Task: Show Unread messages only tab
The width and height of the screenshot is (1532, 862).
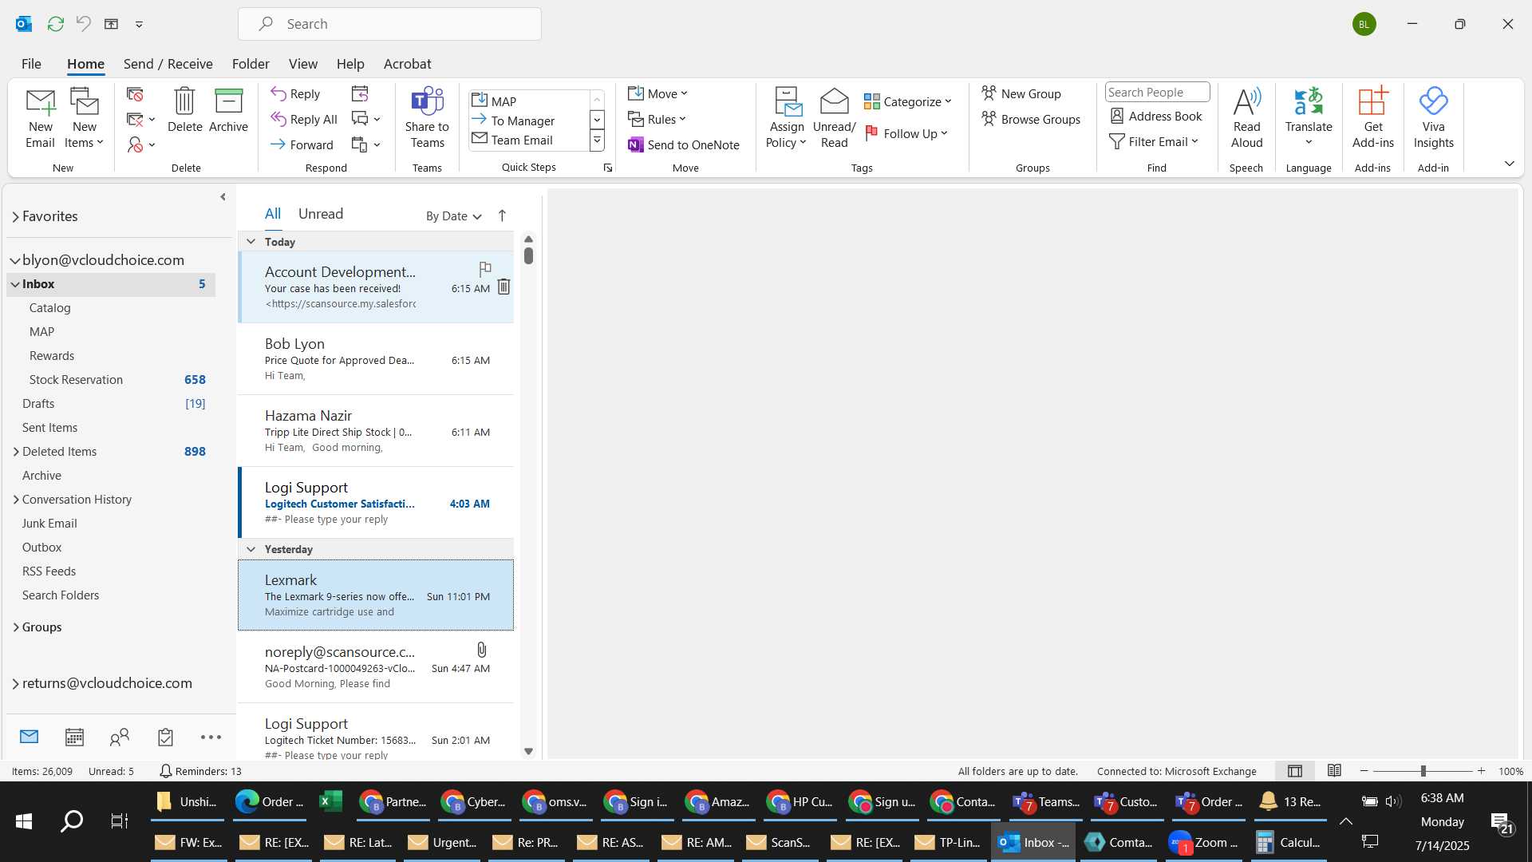Action: [x=320, y=213]
